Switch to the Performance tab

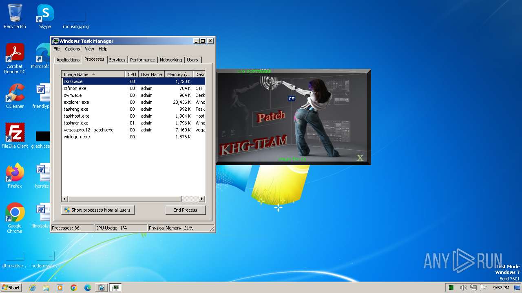point(142,60)
